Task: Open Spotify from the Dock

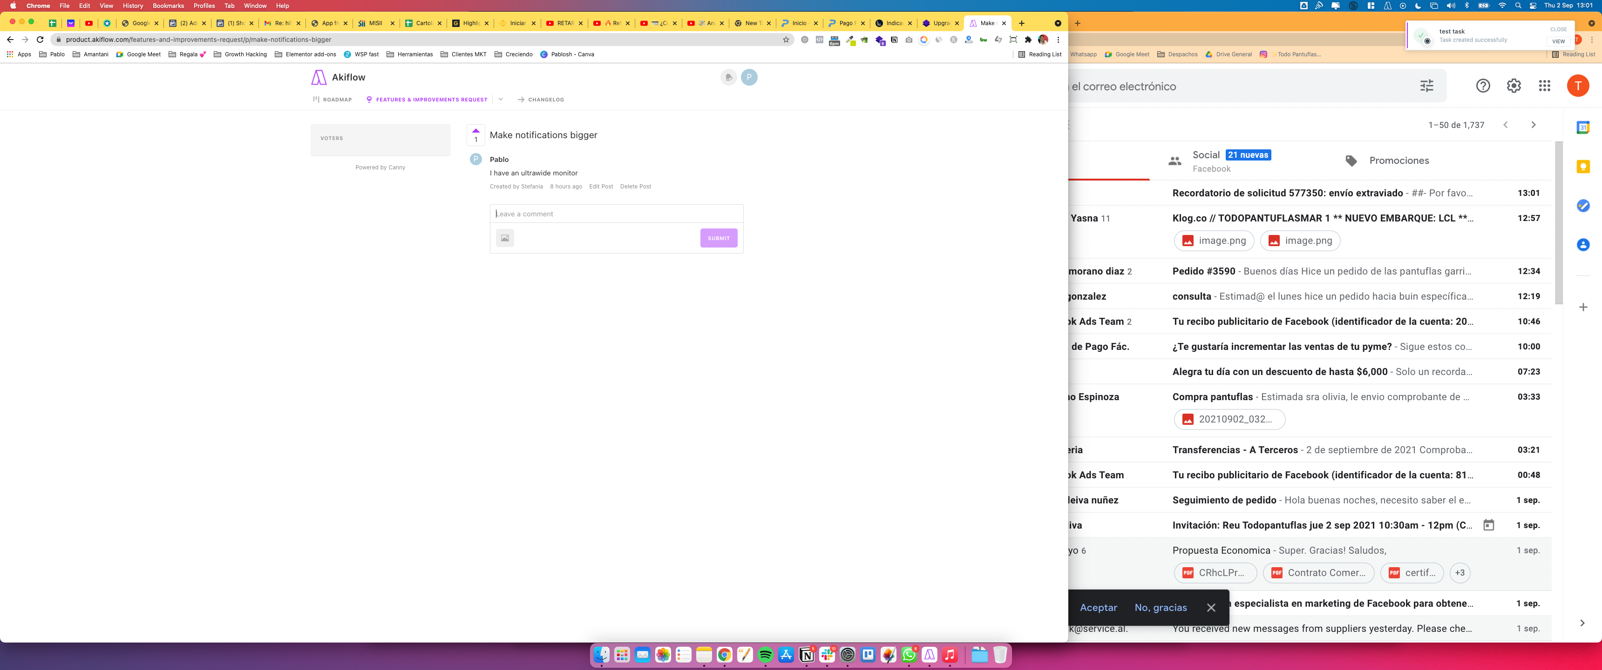Action: (766, 655)
